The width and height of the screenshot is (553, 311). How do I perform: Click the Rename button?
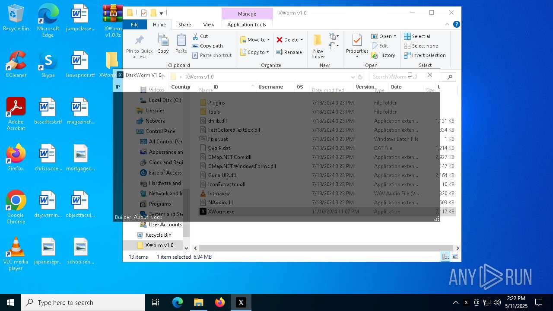[289, 52]
